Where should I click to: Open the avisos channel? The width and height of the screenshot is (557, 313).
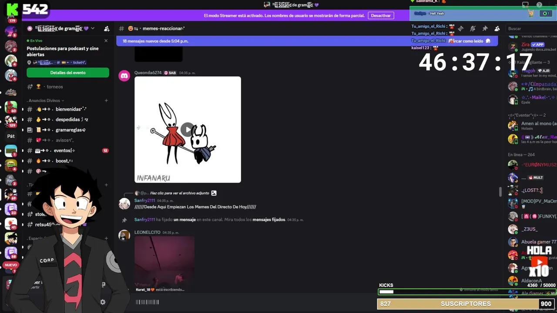click(x=67, y=140)
